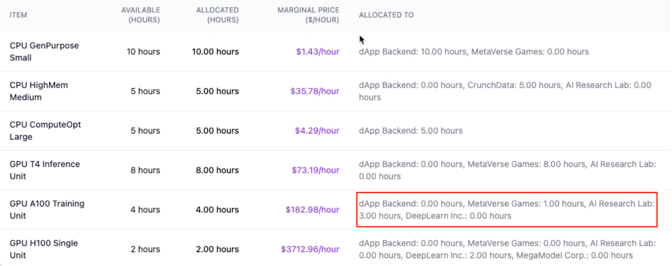The height and width of the screenshot is (266, 672).
Task: Select the GPU H100 Single Unit name
Action: pos(44,249)
